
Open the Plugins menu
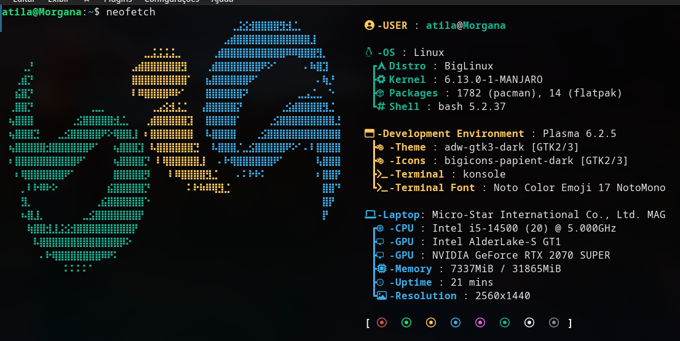tap(117, 2)
